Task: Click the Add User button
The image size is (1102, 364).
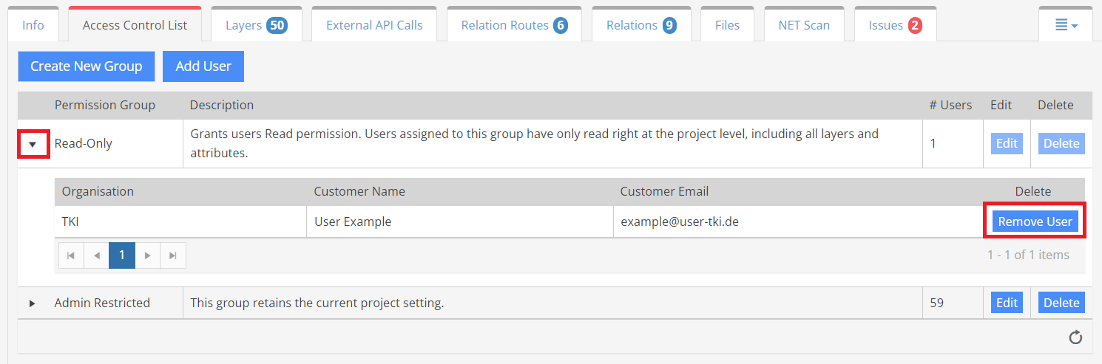Action: (203, 66)
